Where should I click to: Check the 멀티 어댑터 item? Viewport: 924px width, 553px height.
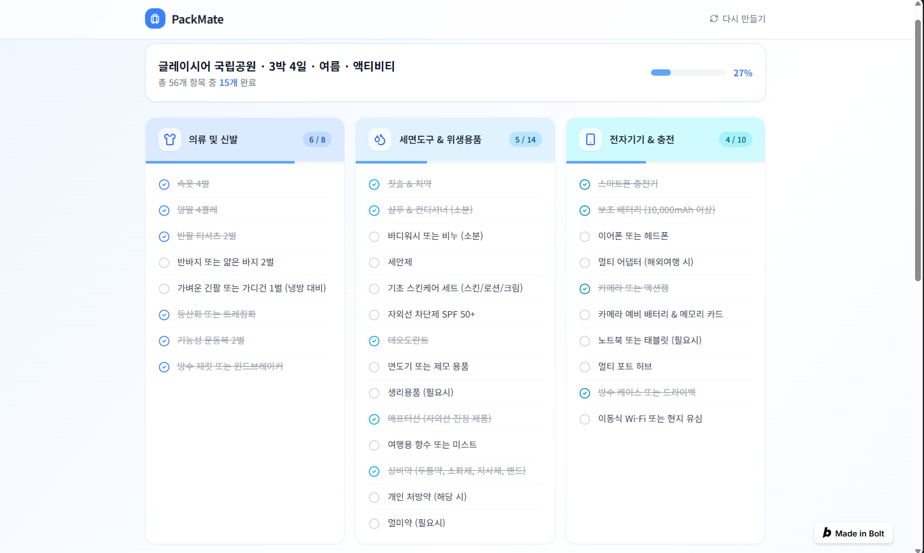[x=584, y=262]
